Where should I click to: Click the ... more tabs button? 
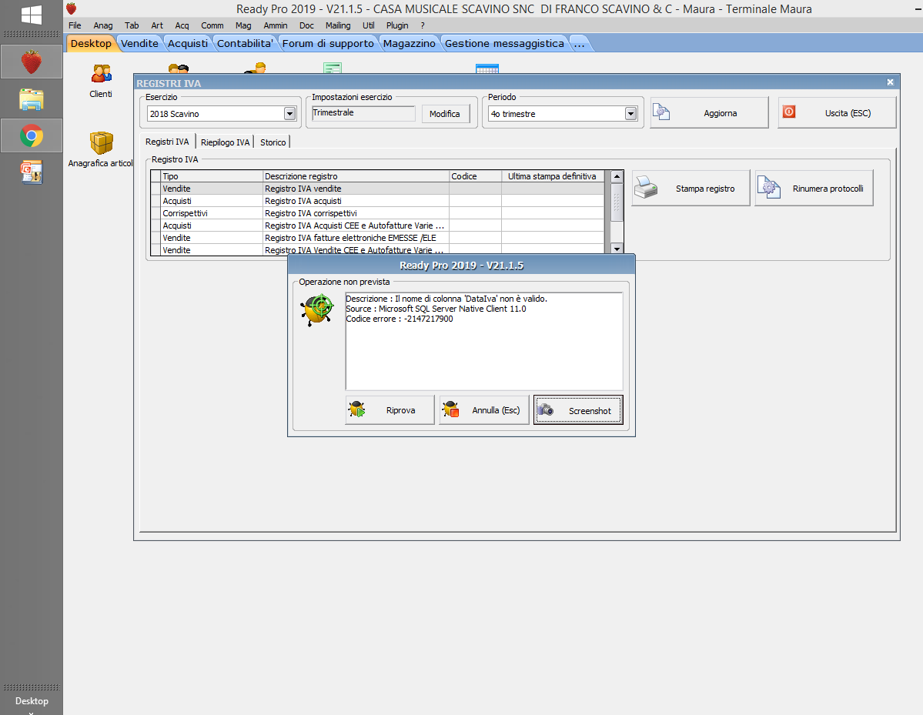pyautogui.click(x=579, y=44)
